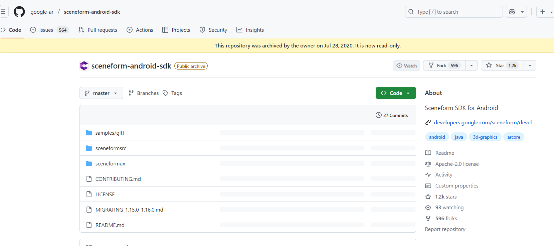554x246 pixels.
Task: Click the sceneform-android-sdk repository title
Action: pyautogui.click(x=131, y=66)
